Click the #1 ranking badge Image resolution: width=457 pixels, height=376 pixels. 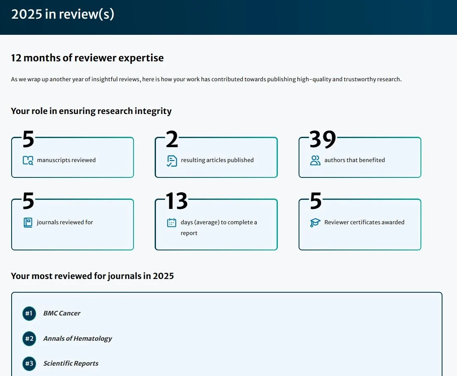[x=29, y=313]
